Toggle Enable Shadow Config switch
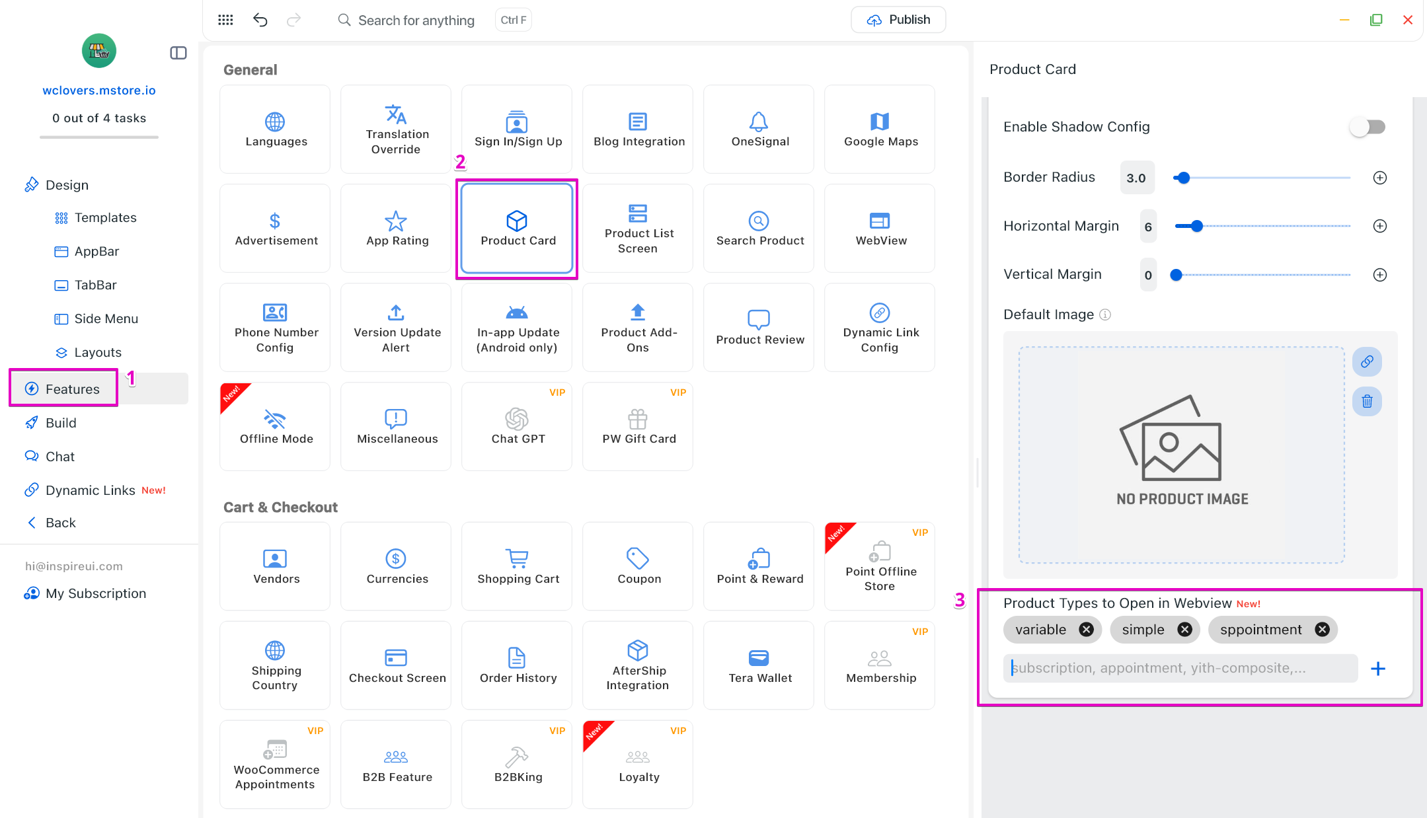Screen dimensions: 1427x818 point(1368,127)
